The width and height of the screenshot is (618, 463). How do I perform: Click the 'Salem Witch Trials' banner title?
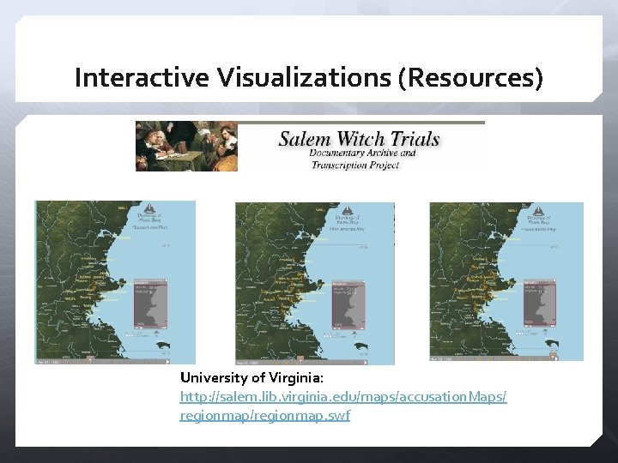coord(359,139)
